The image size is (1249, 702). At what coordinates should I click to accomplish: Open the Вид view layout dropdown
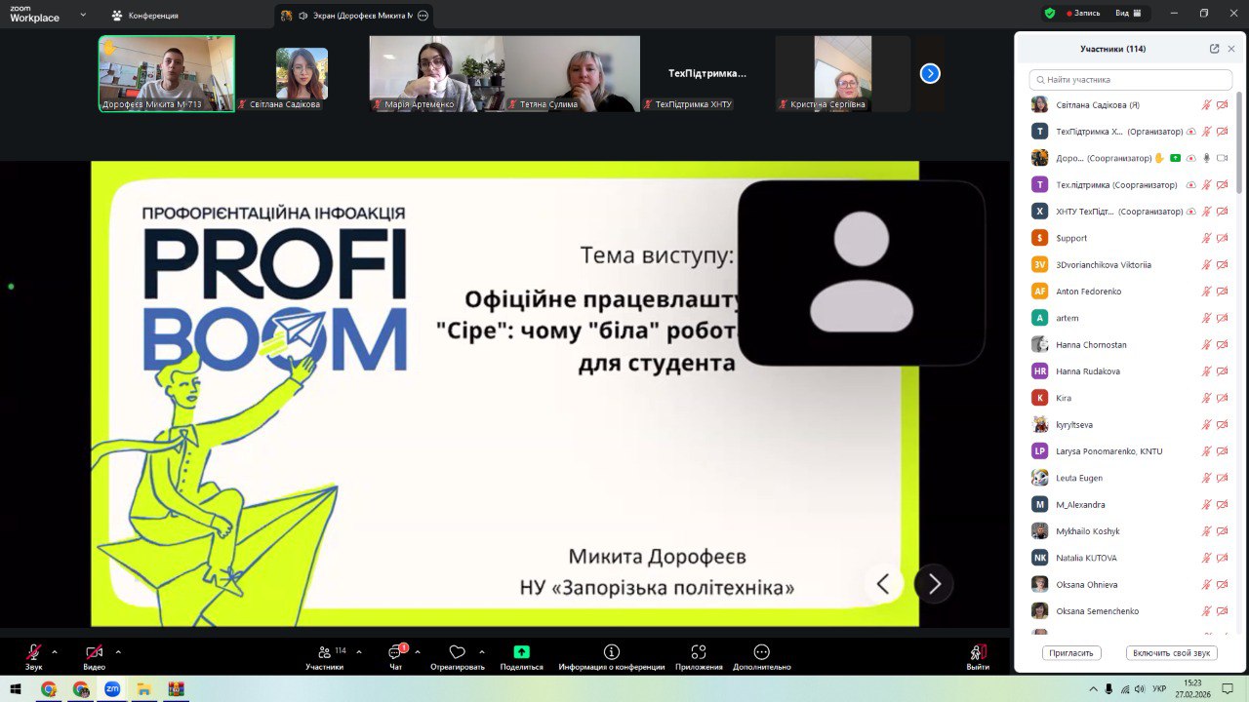(x=1127, y=14)
